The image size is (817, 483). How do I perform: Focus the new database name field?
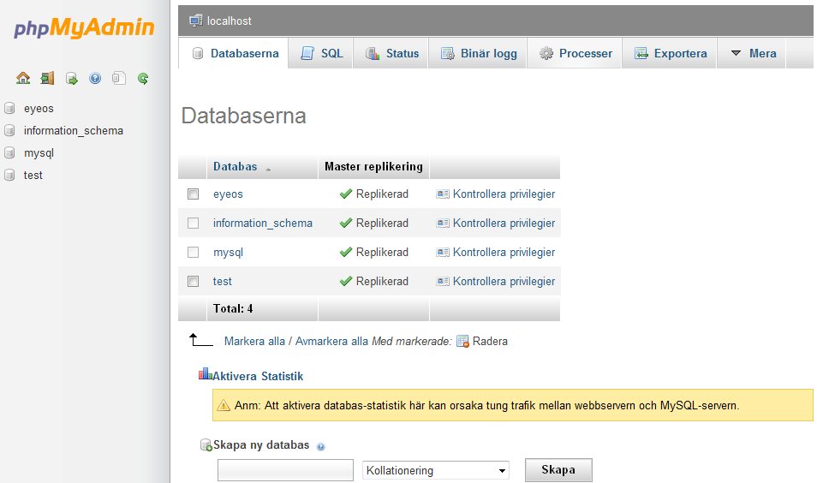coord(285,470)
